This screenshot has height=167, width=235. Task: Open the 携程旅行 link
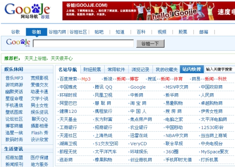pos(103,111)
